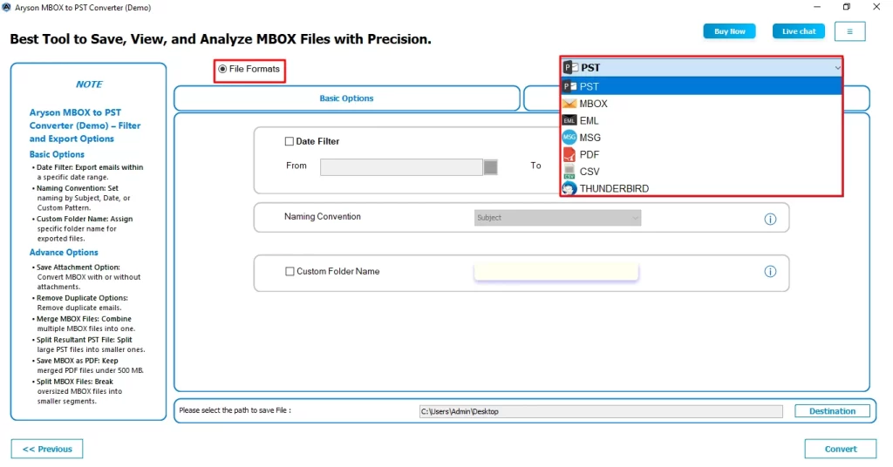This screenshot has height=467, width=893.
Task: Click the Custom Folder Name text field
Action: coord(556,271)
